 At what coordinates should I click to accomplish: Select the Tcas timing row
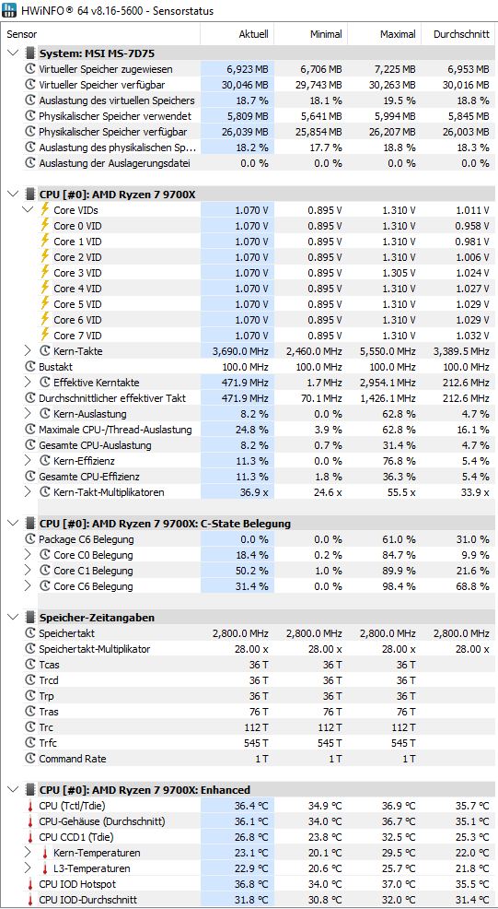tap(249, 665)
